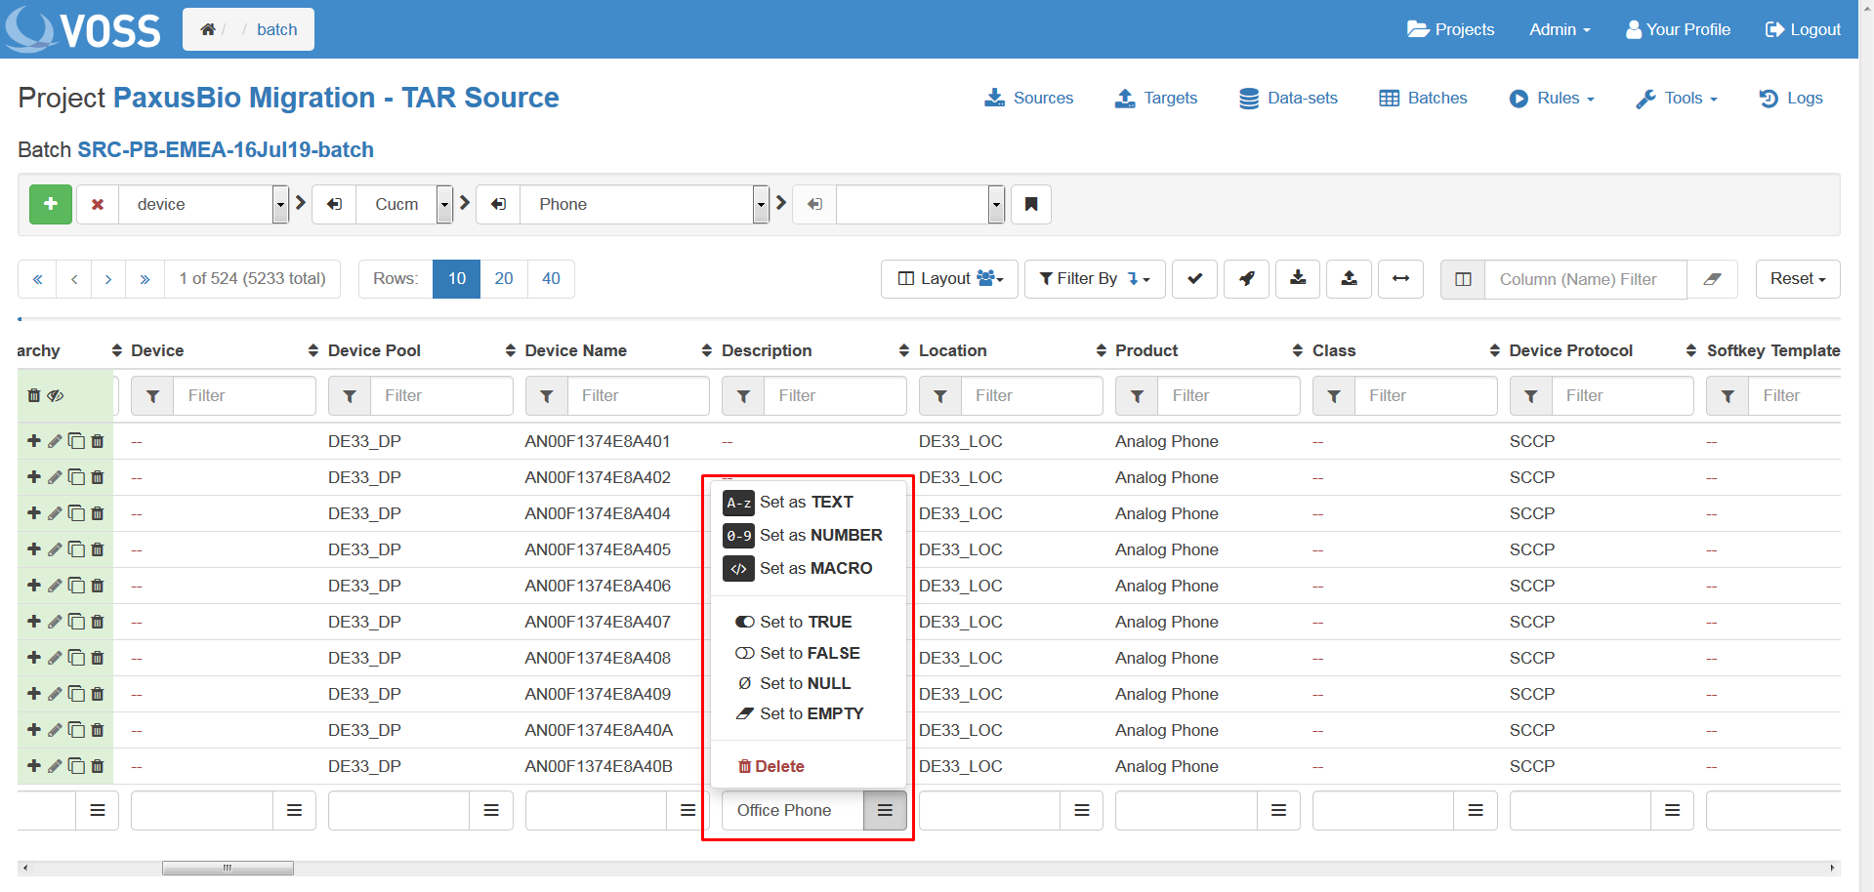Viewport: 1874px width, 892px height.
Task: Set rows per page to 20
Action: click(x=504, y=279)
